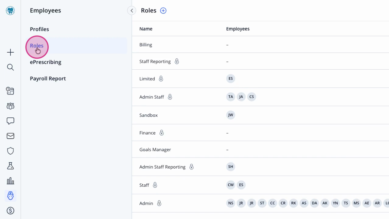Add a new role with plus icon
The image size is (389, 219).
click(163, 11)
